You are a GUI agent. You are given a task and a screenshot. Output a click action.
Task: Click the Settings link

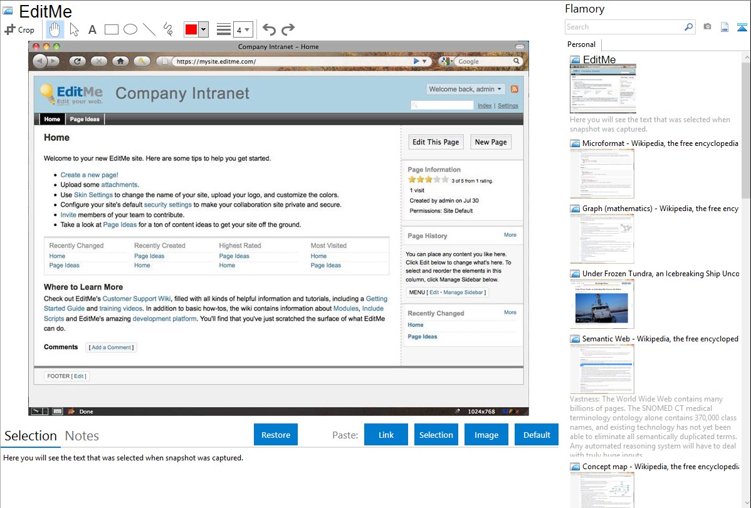pos(508,105)
